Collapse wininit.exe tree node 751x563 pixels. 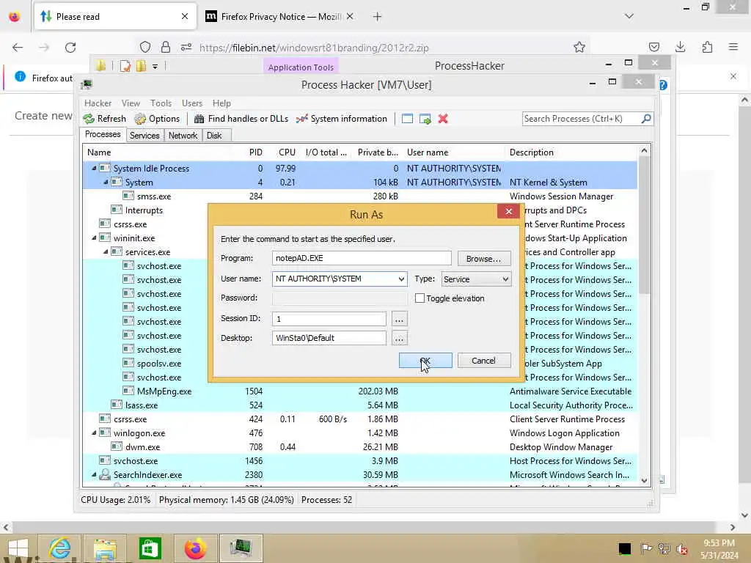[94, 238]
